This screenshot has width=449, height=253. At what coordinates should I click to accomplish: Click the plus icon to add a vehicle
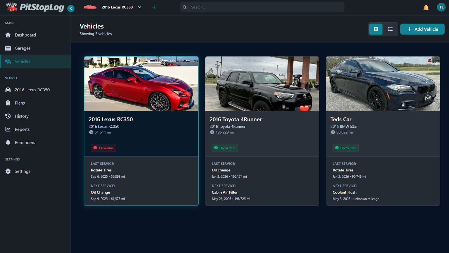[154, 7]
